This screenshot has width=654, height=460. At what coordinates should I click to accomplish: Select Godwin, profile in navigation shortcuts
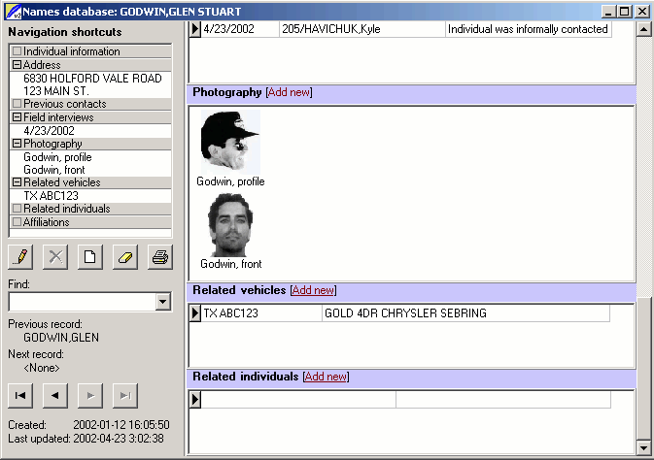click(57, 157)
